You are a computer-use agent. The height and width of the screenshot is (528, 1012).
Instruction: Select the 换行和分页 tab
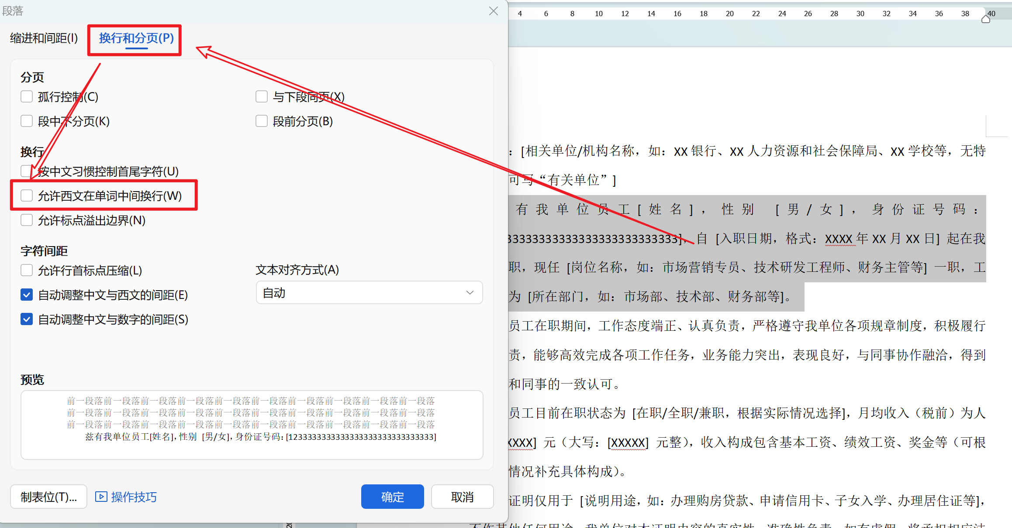pos(136,38)
